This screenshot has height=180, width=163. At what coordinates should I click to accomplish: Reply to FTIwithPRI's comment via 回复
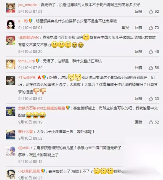(x=139, y=99)
